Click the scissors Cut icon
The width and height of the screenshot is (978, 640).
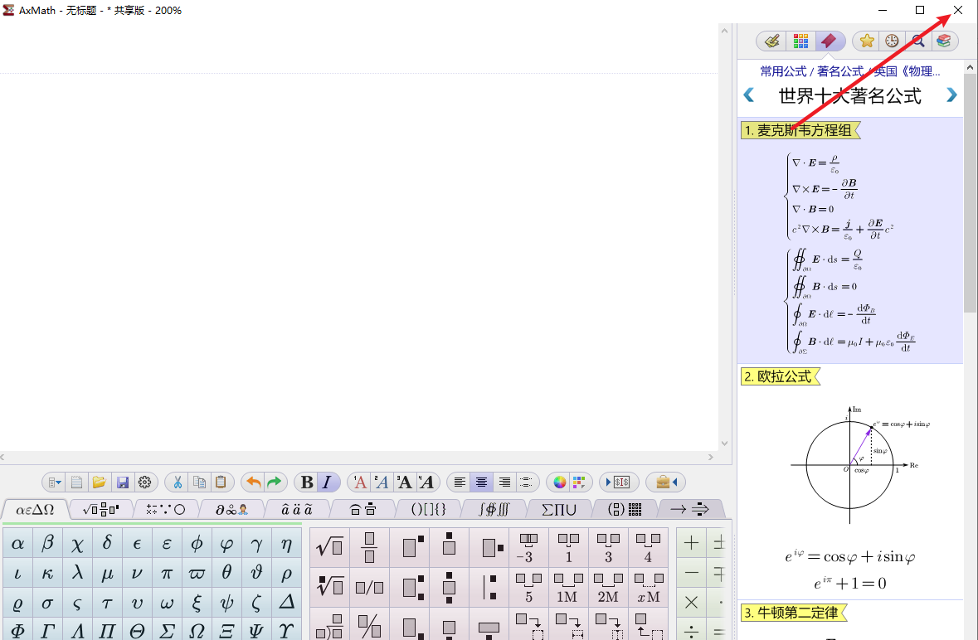tap(178, 482)
